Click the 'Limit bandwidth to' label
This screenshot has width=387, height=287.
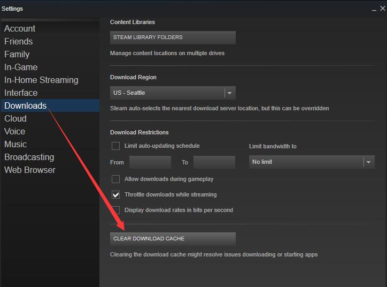click(273, 146)
